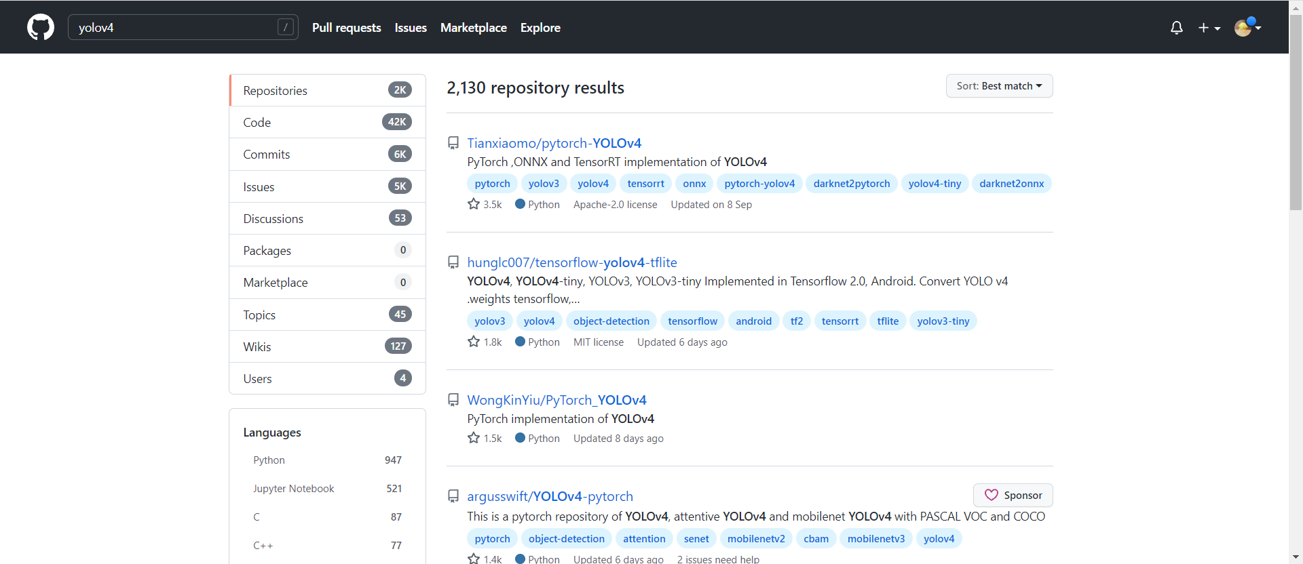The height and width of the screenshot is (564, 1303).
Task: Select the Code results filter
Action: pos(328,122)
